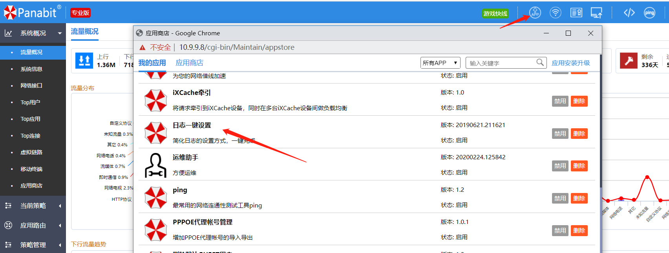Click the 当前策略 sidebar icon

[x=8, y=206]
